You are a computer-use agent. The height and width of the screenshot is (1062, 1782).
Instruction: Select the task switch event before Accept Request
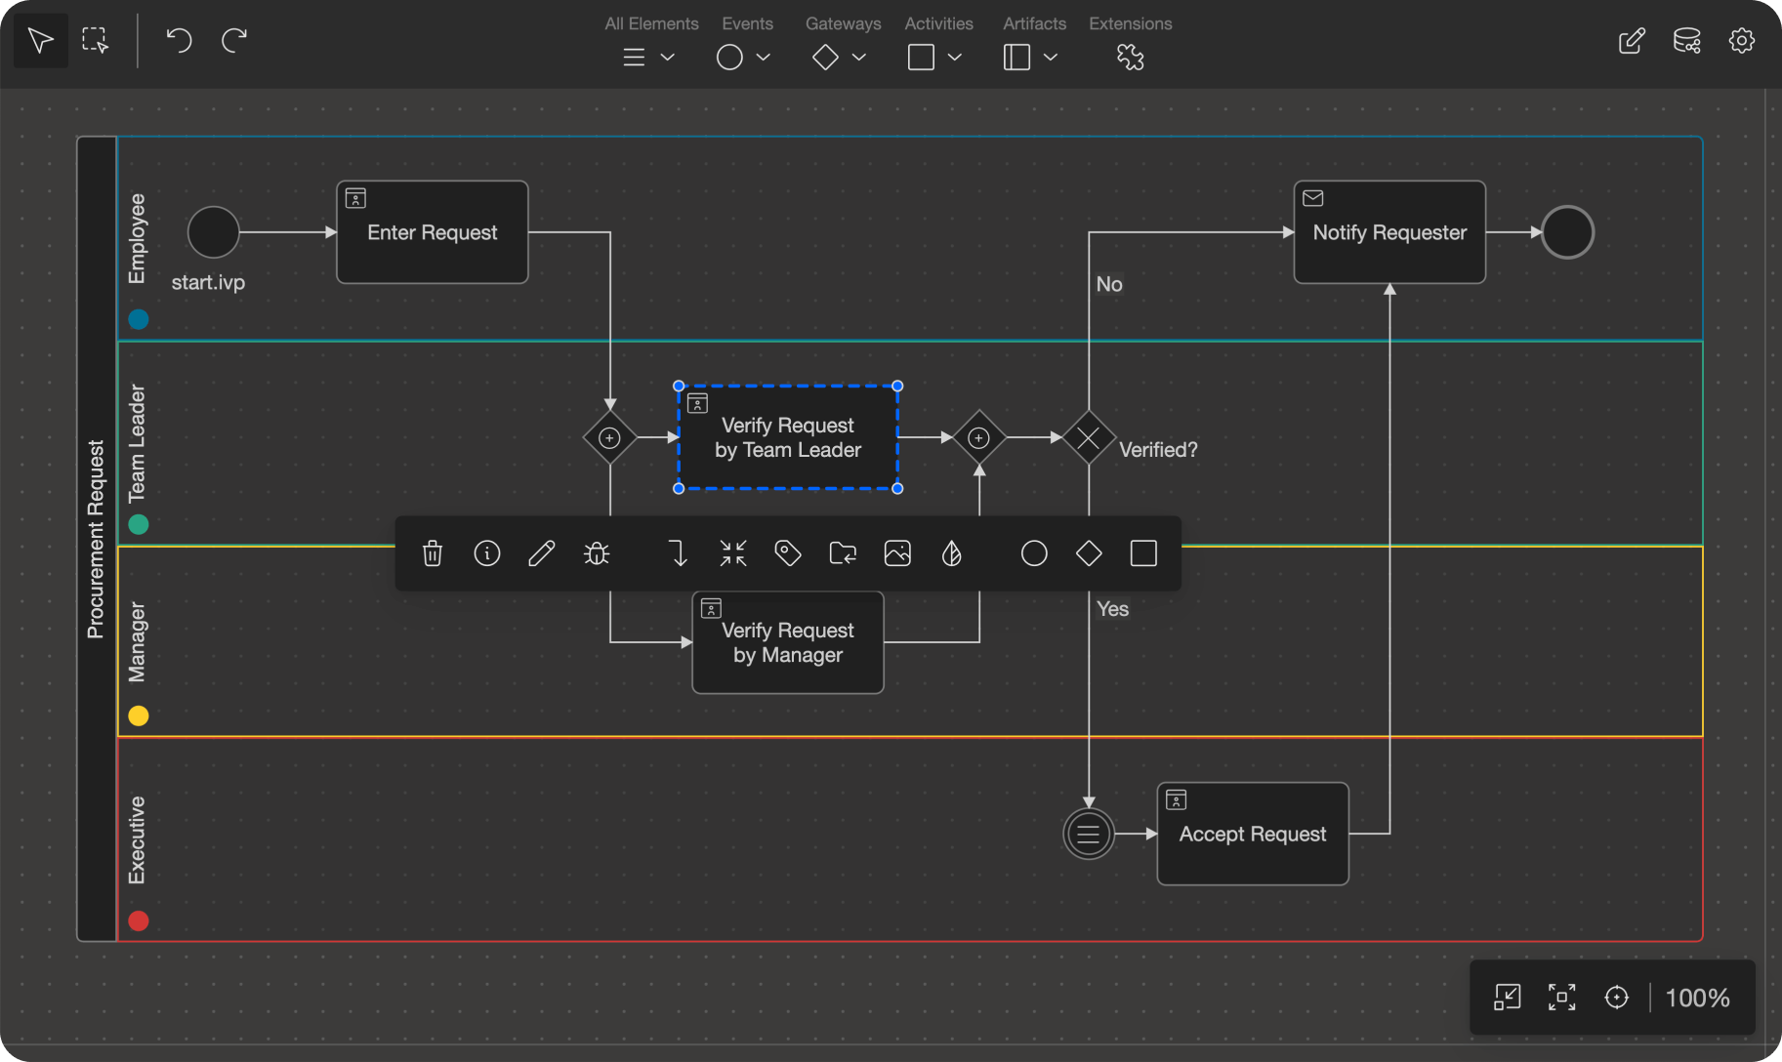click(1089, 835)
